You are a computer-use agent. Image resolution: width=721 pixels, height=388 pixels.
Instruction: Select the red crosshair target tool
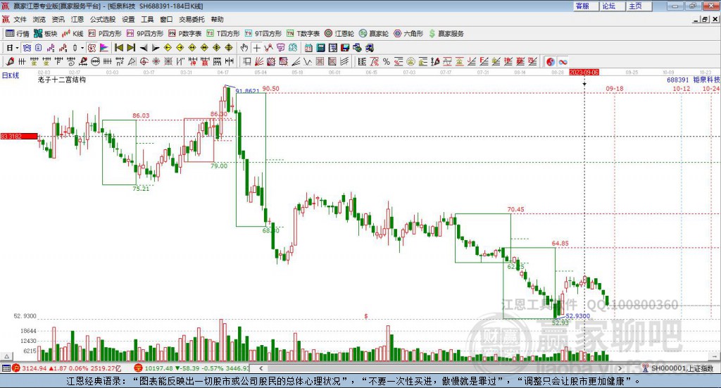[144, 61]
